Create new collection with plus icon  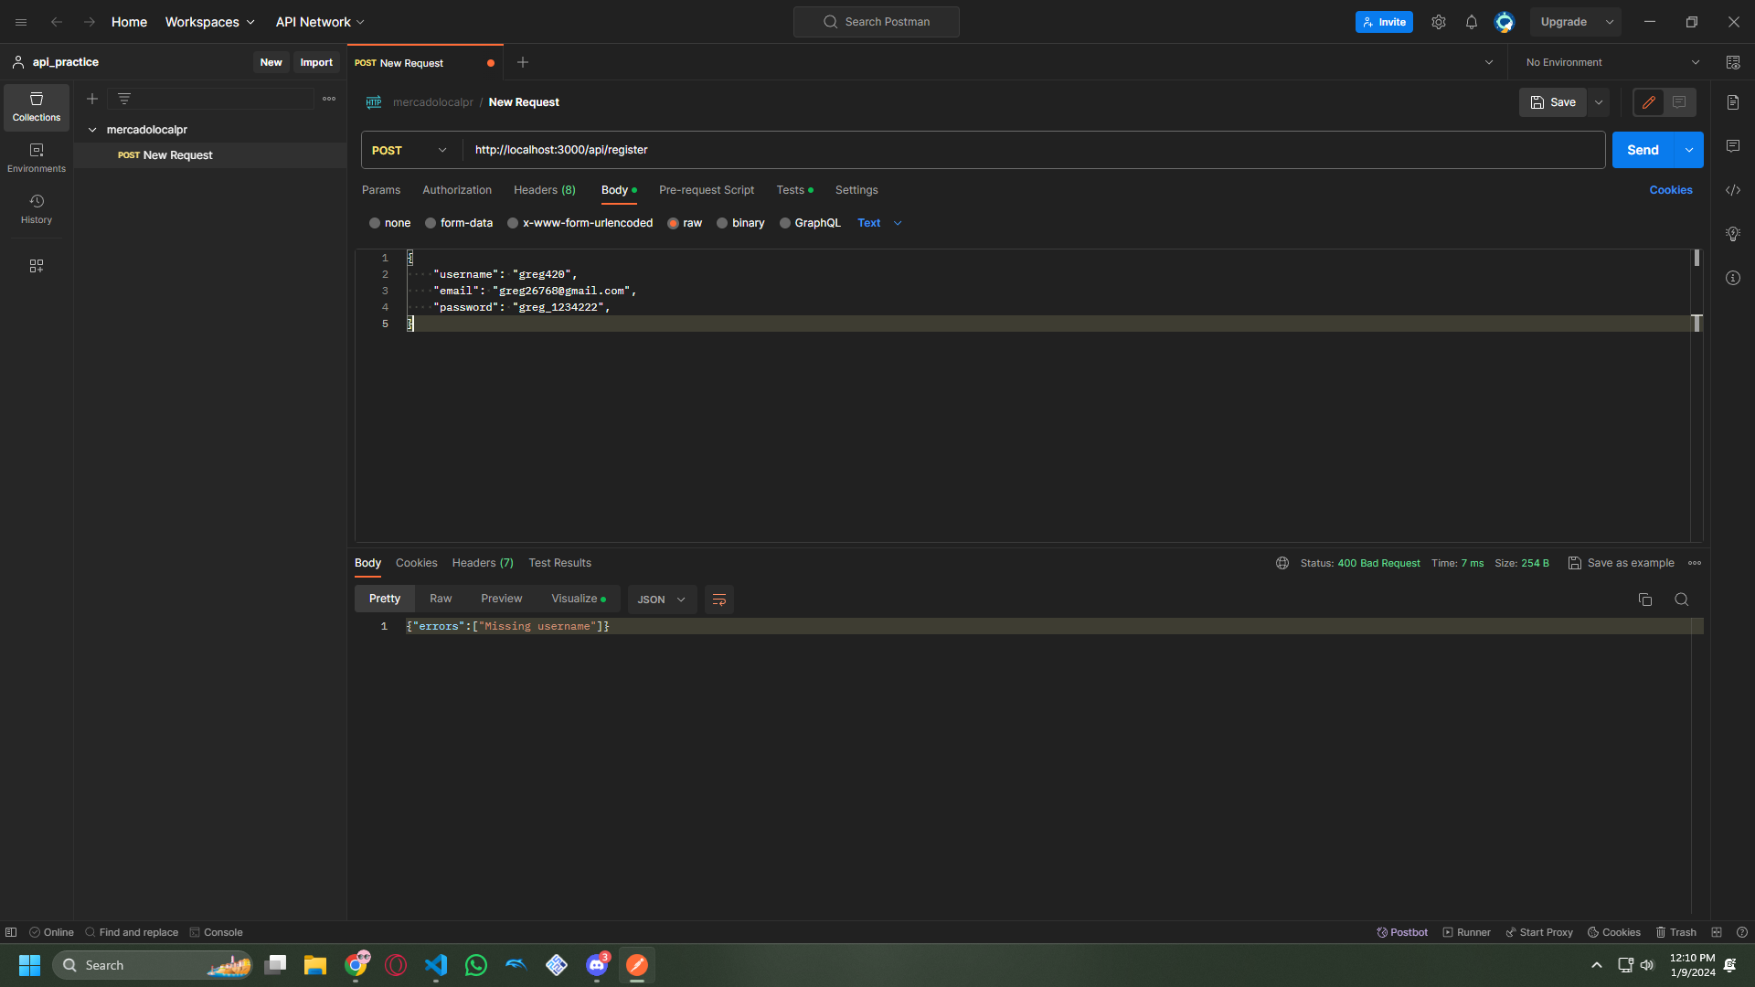pos(92,99)
